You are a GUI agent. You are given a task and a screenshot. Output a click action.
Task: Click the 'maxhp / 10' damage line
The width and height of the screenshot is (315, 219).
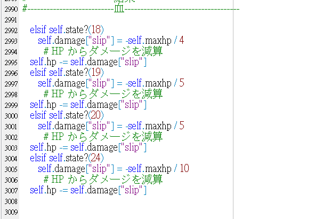[114, 169]
